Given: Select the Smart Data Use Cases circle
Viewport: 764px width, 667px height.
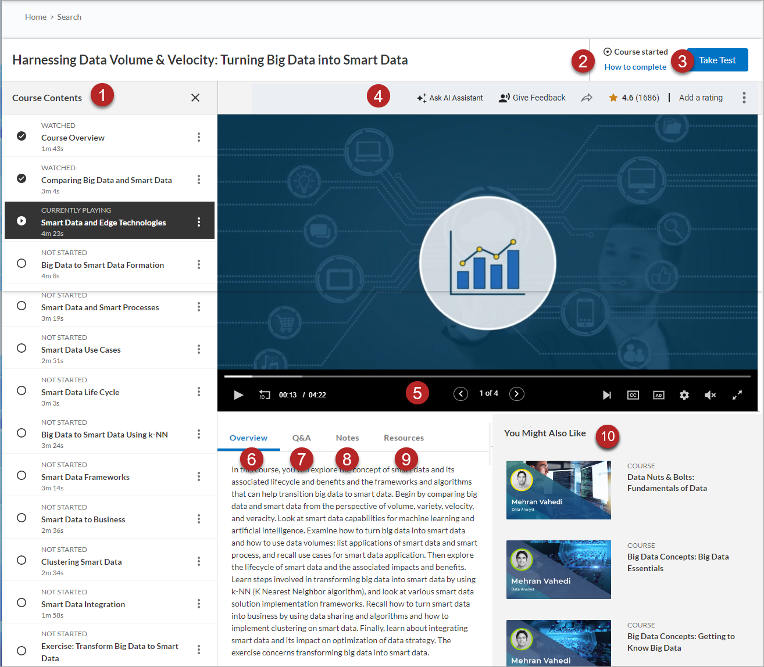Looking at the screenshot, I should tap(22, 348).
